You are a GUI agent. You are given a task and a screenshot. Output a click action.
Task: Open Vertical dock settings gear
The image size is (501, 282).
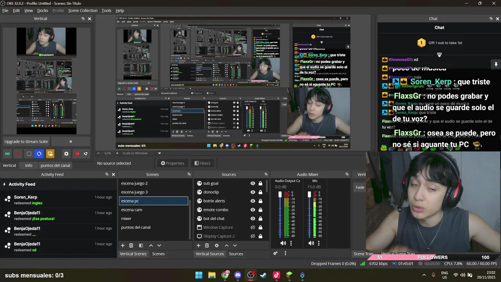point(66,154)
